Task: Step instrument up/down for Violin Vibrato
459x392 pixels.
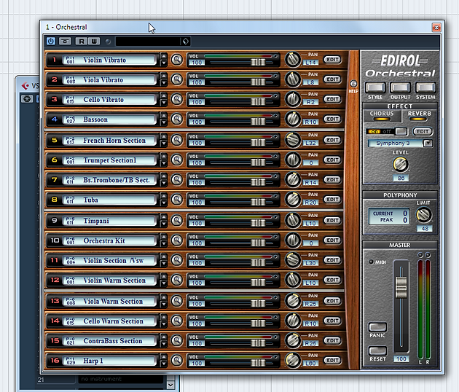Action: 164,60
